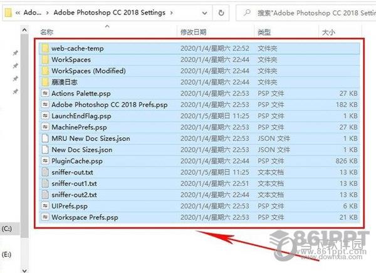Select the (E:) drive in navigation pane

pyautogui.click(x=7, y=254)
